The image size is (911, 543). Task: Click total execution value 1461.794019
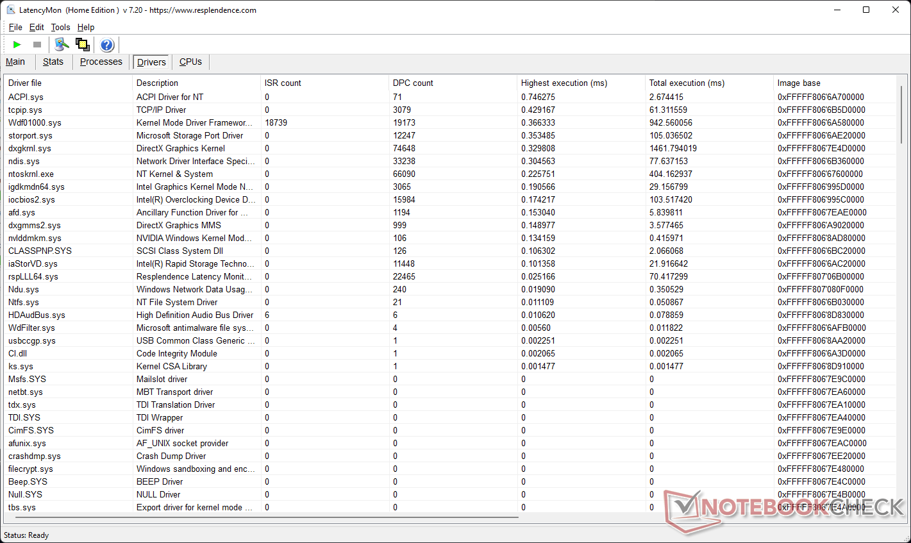coord(673,148)
